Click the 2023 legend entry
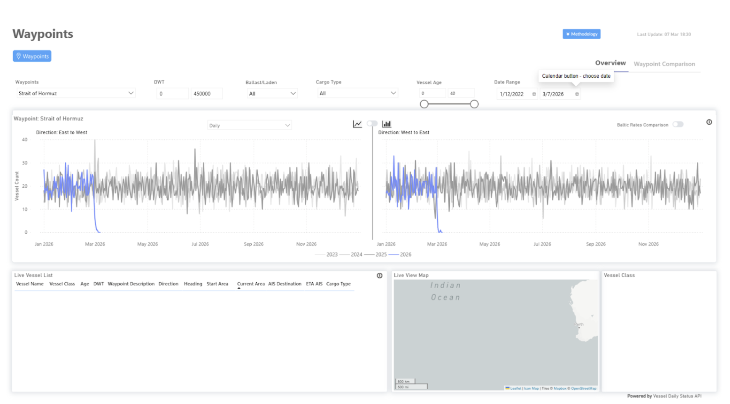This screenshot has height=404, width=730. pyautogui.click(x=327, y=254)
